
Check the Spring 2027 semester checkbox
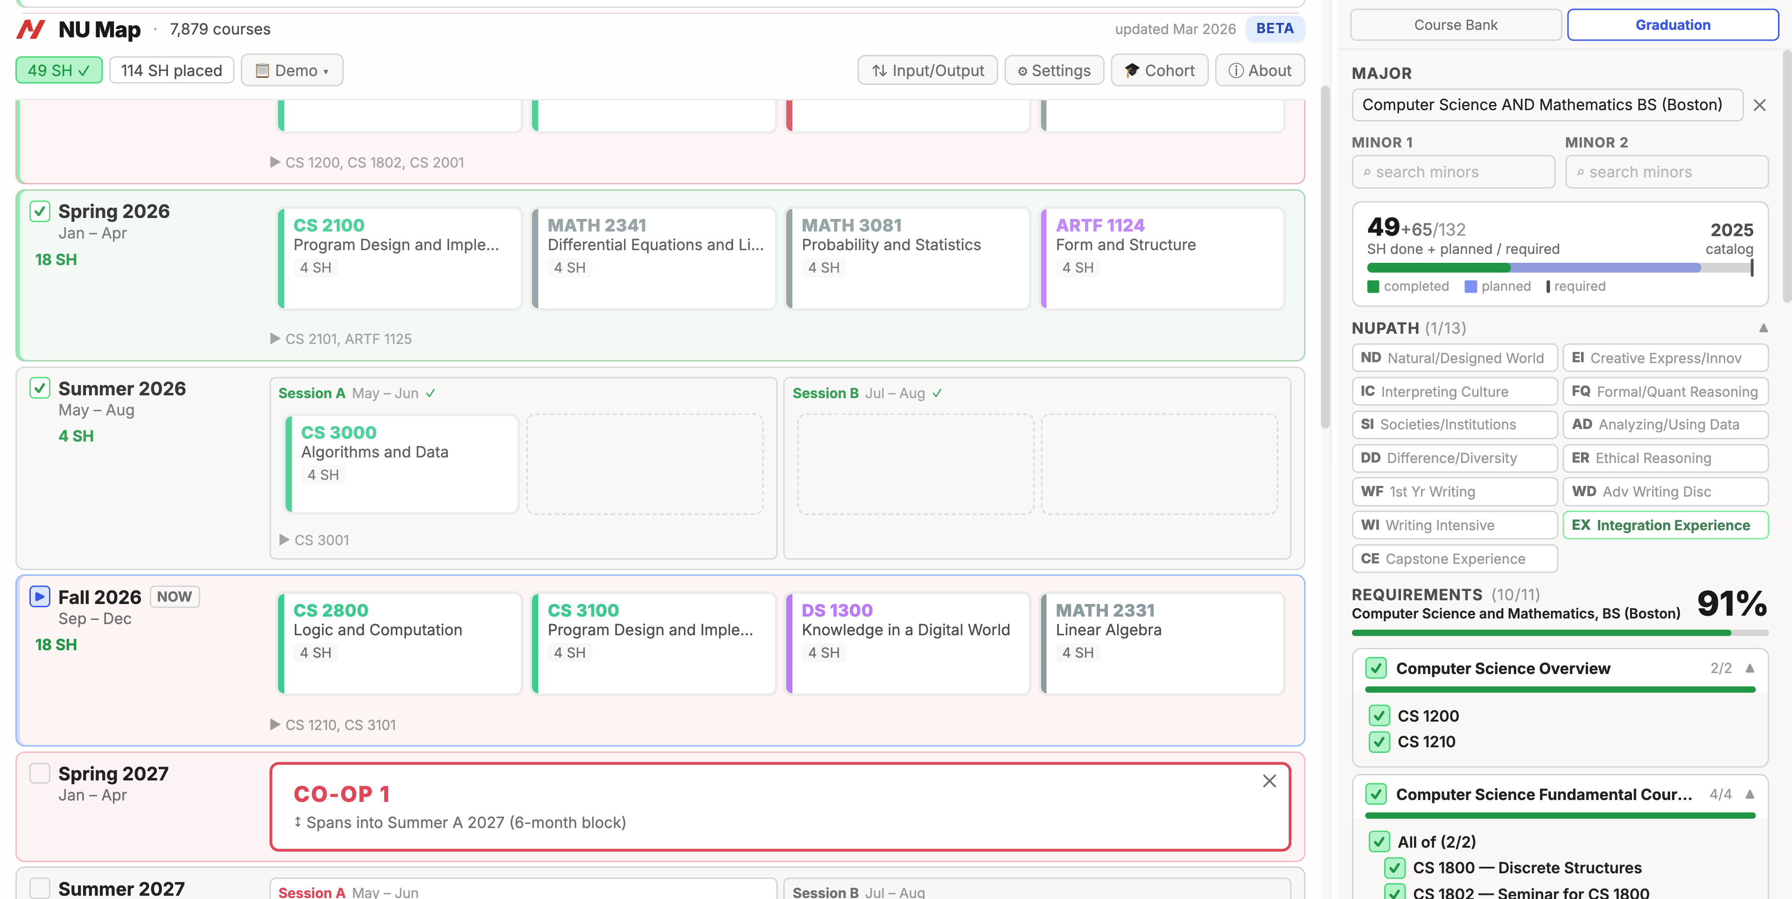40,773
